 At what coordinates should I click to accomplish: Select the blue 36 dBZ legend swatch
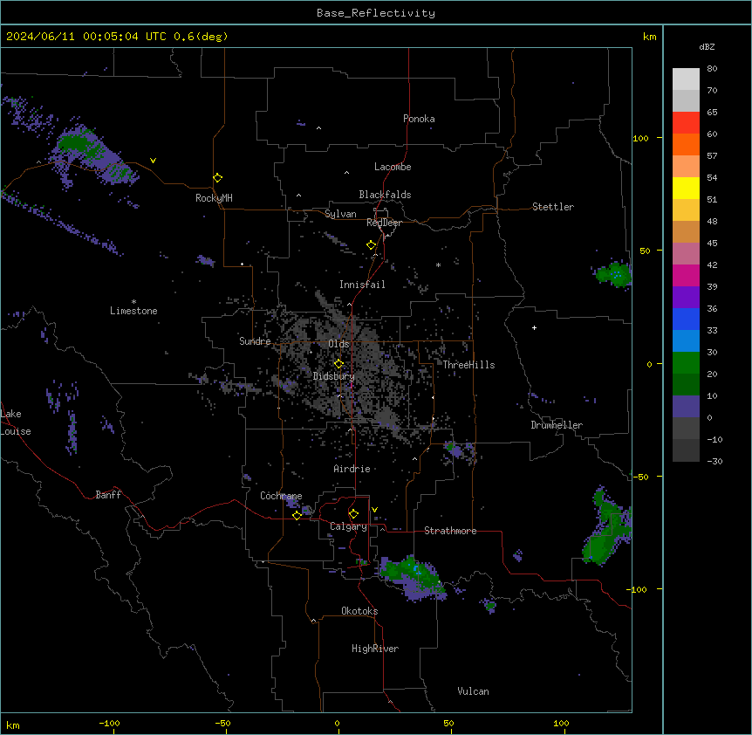(686, 319)
